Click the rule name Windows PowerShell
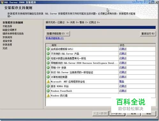This screenshot has width=159, height=121. pyautogui.click(x=61, y=91)
